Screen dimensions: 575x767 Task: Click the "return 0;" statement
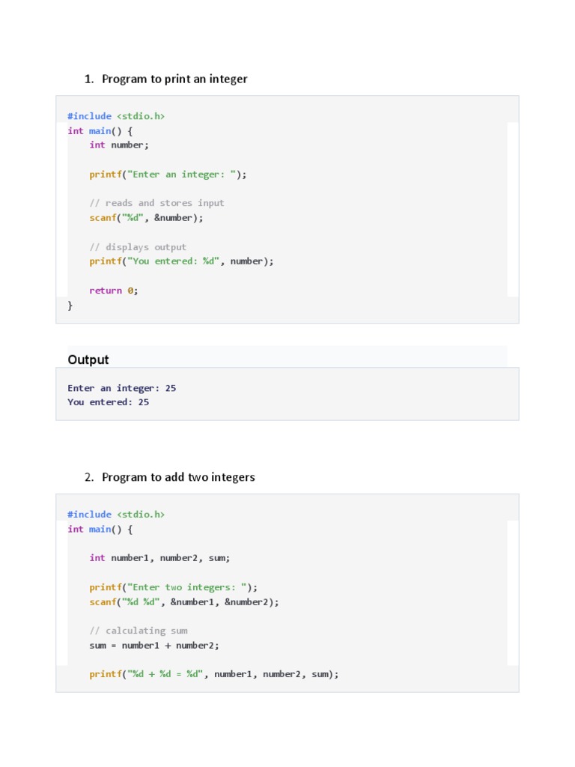pos(114,291)
